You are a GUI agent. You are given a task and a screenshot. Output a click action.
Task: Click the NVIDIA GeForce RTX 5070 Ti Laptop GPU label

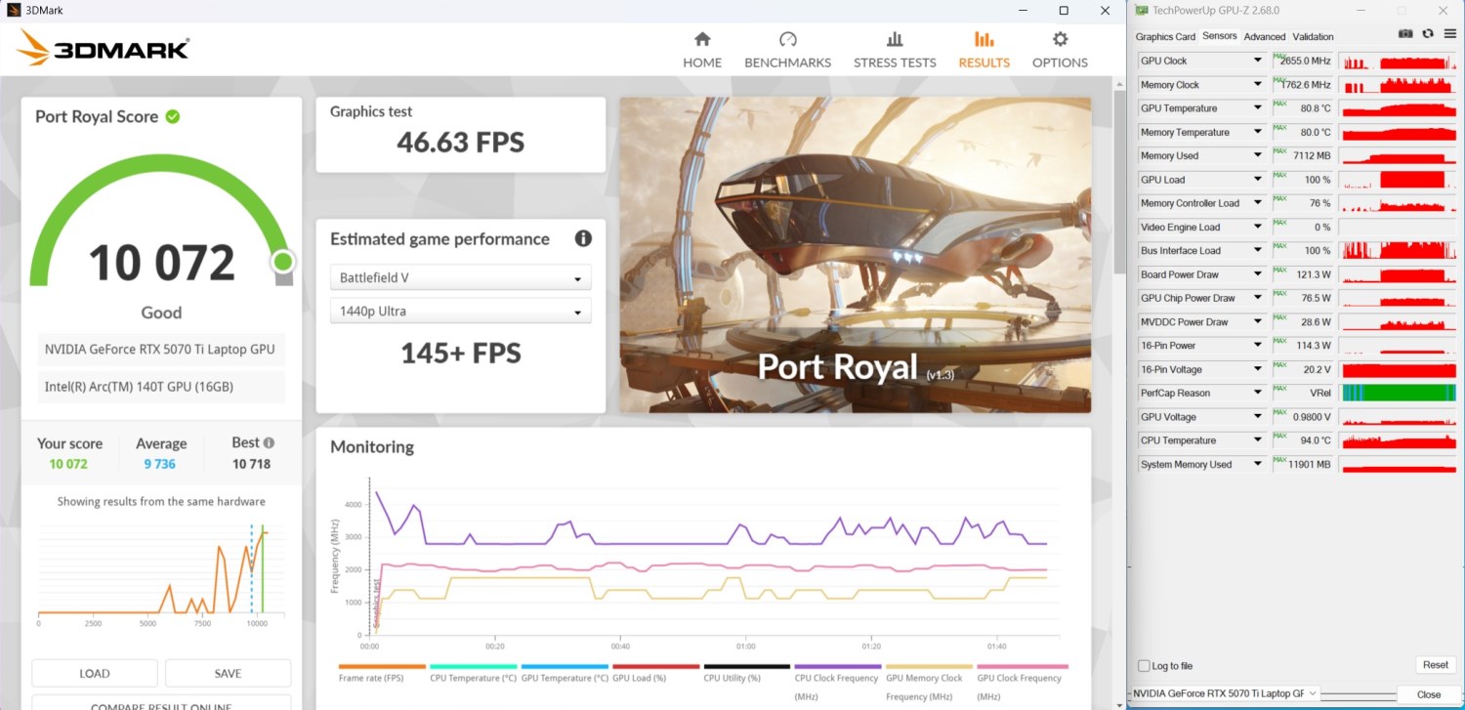[x=160, y=350]
